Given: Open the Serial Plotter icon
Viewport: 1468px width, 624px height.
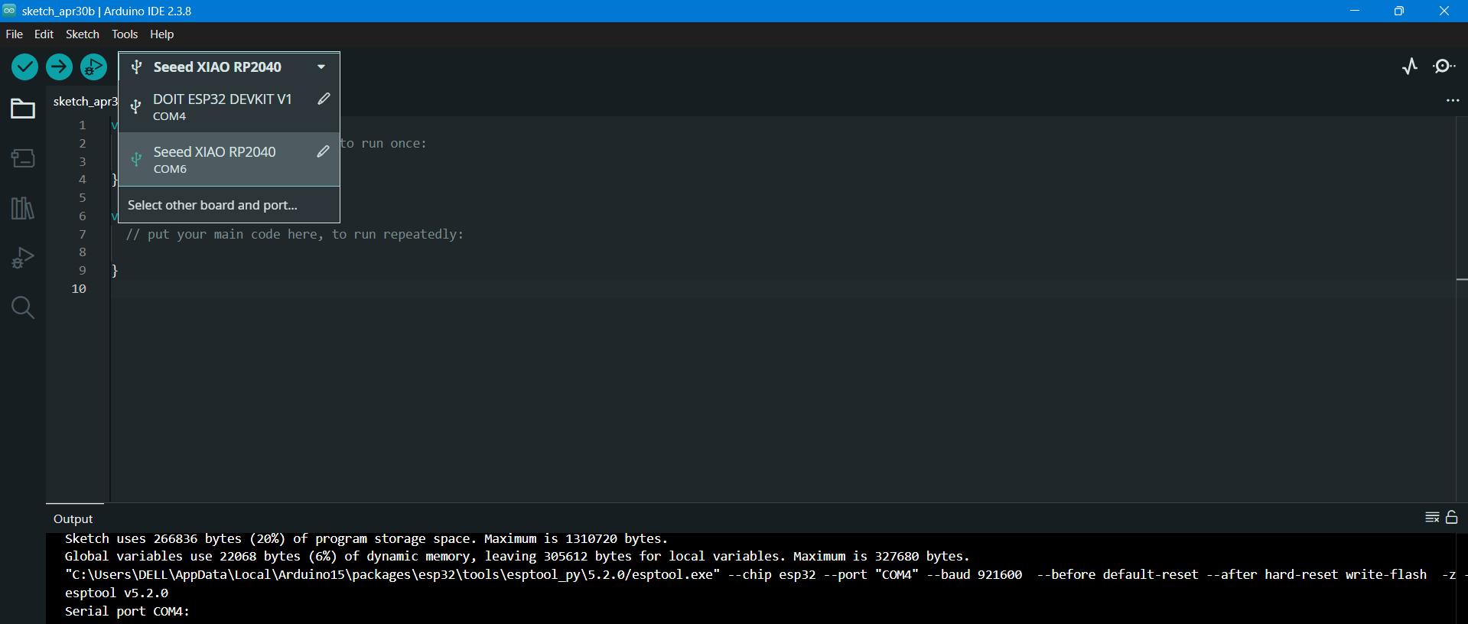Looking at the screenshot, I should (x=1410, y=67).
